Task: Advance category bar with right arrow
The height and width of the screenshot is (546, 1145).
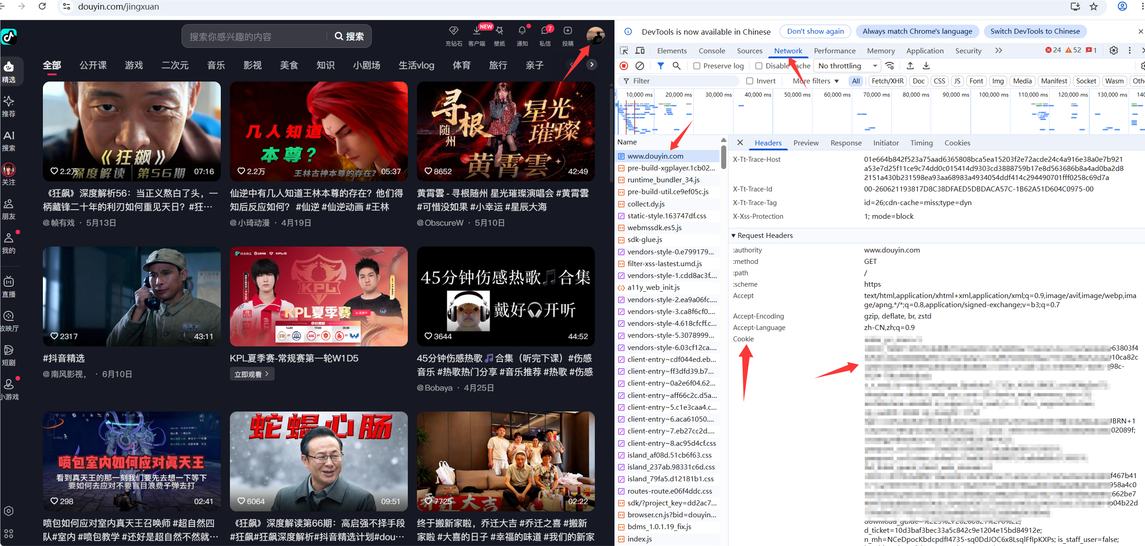Action: coord(592,65)
